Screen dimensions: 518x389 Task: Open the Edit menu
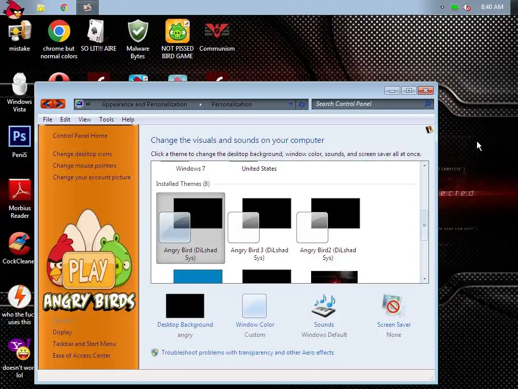65,120
